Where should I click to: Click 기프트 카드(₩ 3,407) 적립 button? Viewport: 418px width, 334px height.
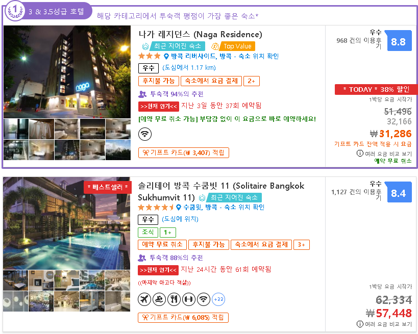184,152
